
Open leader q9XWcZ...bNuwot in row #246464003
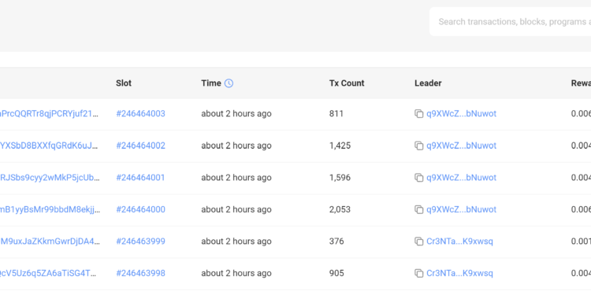(x=461, y=113)
